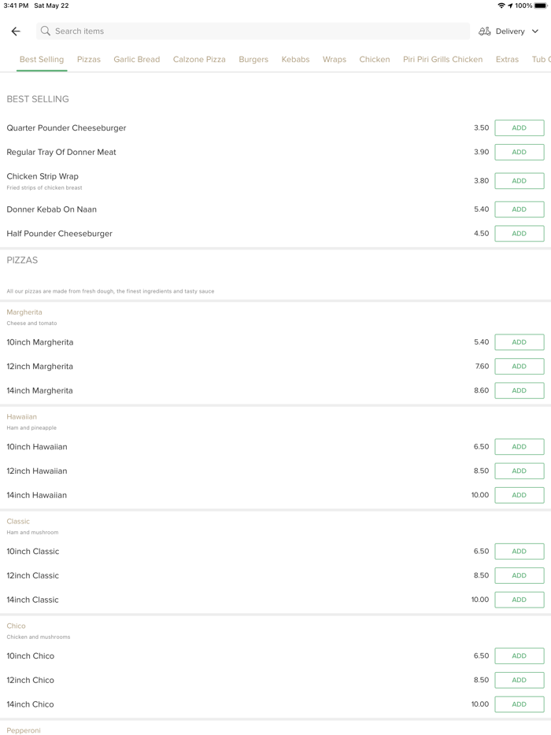Tap the battery status icon

541,6
